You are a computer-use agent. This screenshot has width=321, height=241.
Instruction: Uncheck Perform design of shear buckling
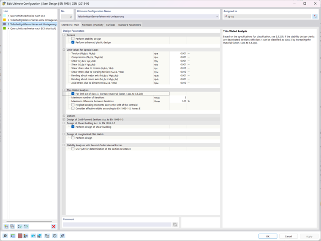(73, 127)
